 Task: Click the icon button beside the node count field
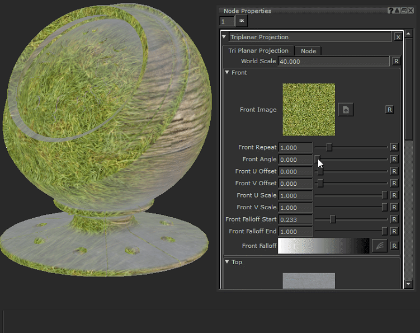pos(242,21)
